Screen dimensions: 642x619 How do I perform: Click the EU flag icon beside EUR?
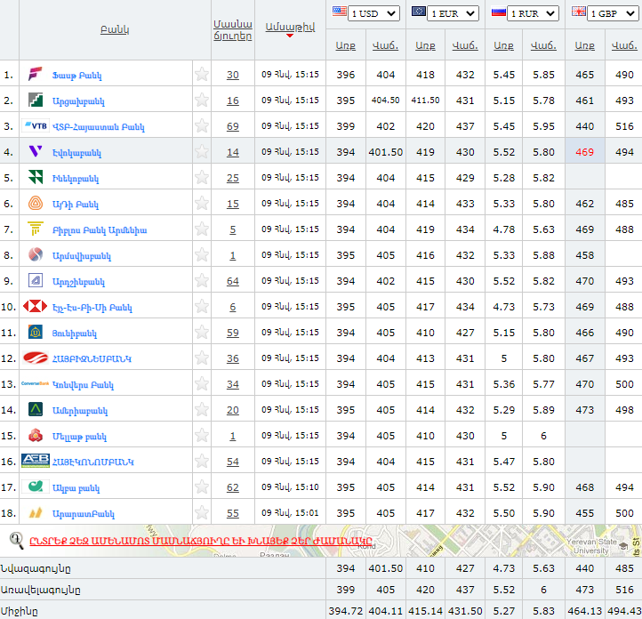pos(419,12)
